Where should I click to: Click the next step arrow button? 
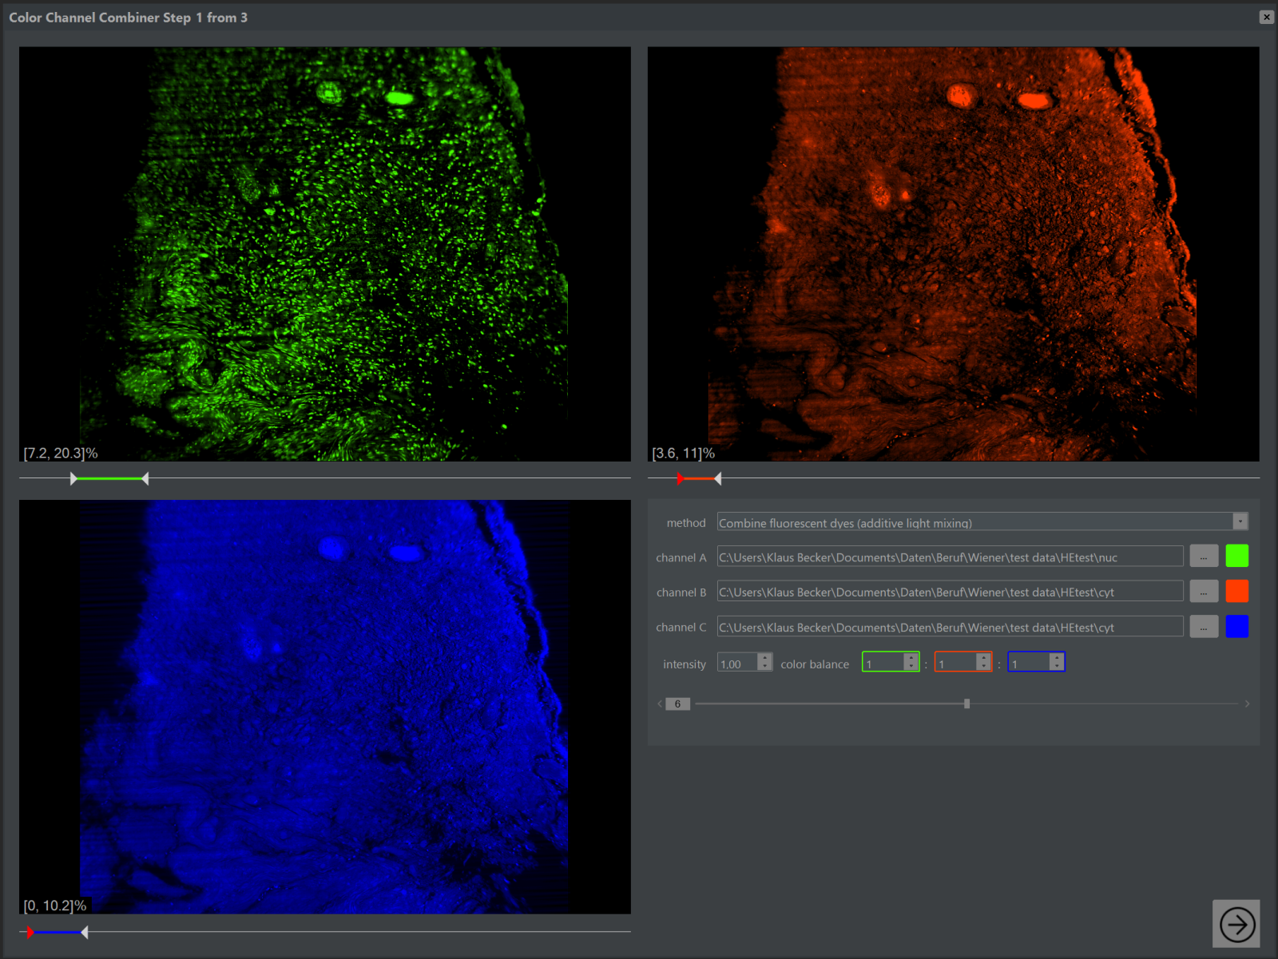point(1236,924)
